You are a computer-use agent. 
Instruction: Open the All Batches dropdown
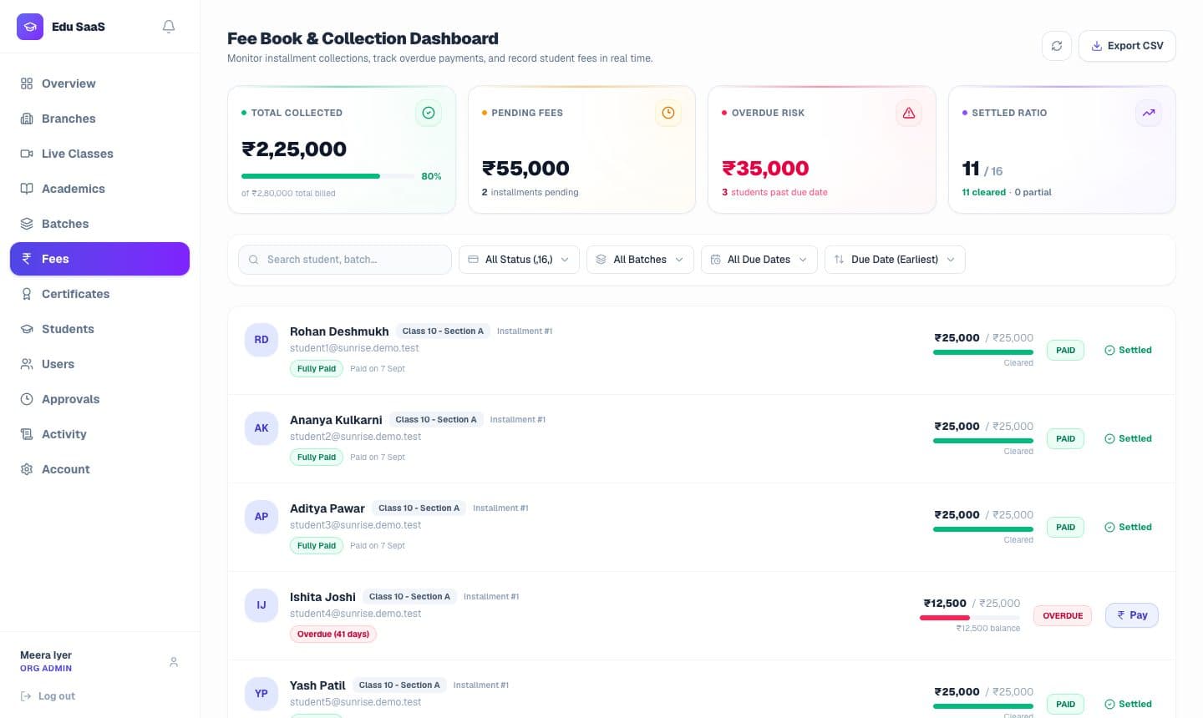tap(640, 260)
